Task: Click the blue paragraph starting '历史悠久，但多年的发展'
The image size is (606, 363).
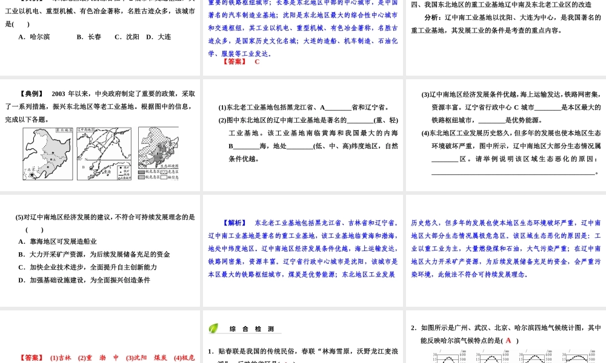Action: (x=506, y=249)
